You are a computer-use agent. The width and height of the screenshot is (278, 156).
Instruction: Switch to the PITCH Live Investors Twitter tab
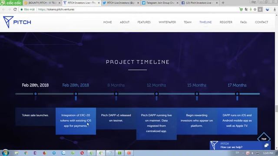point(121,3)
